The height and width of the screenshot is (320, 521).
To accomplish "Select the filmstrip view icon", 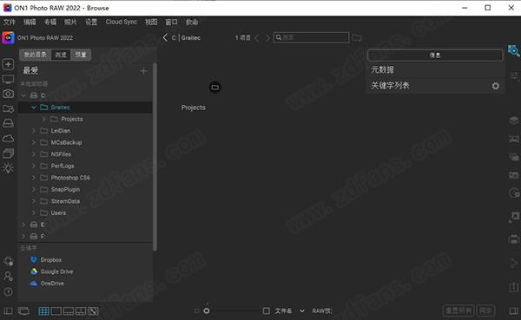I will (x=69, y=311).
